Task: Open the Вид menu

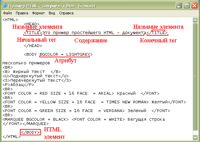Action: [52, 13]
